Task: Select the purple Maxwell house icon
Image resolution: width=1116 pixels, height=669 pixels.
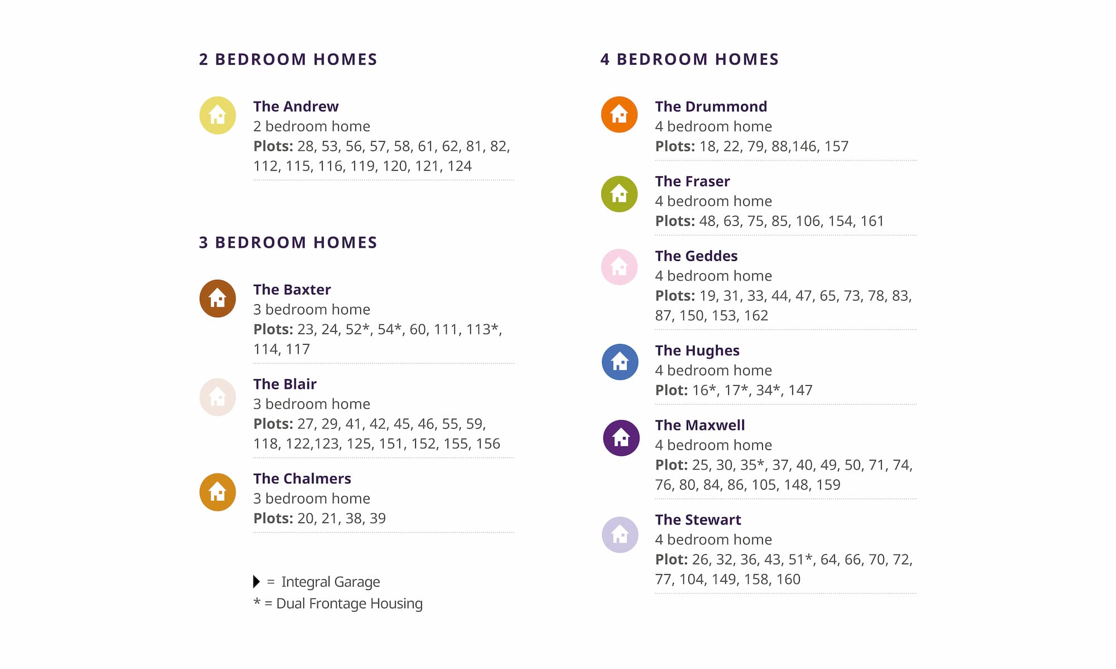Action: 621,438
